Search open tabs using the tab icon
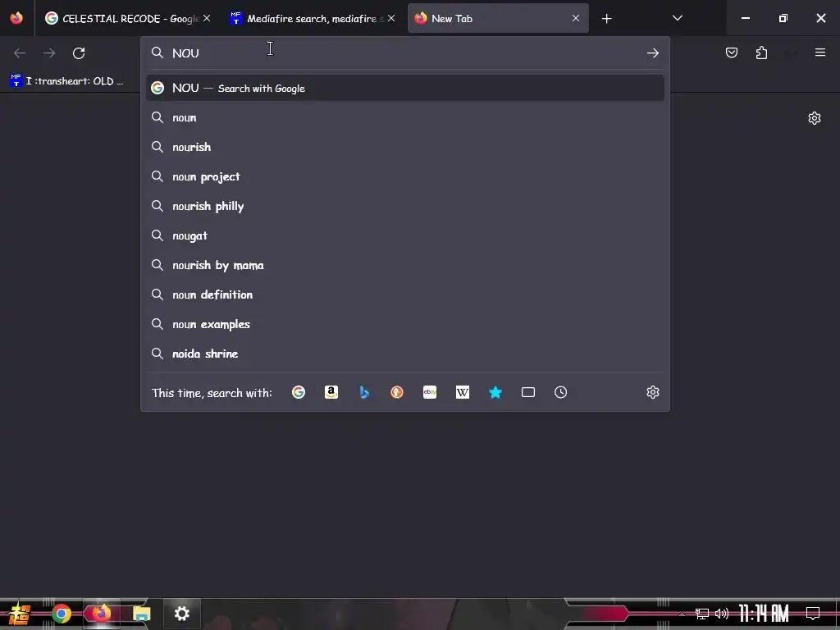 528,392
